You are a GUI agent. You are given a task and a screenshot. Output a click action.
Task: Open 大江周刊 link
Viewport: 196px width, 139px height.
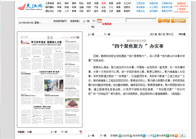click(x=154, y=7)
